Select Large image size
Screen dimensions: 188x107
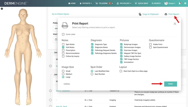pyautogui.click(x=63, y=77)
